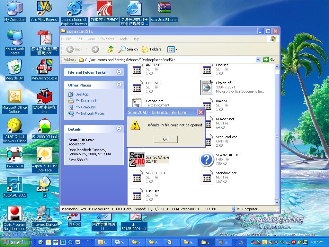Select the Flrplan.tif image file icon
This screenshot has height=247, width=329.
tap(207, 87)
